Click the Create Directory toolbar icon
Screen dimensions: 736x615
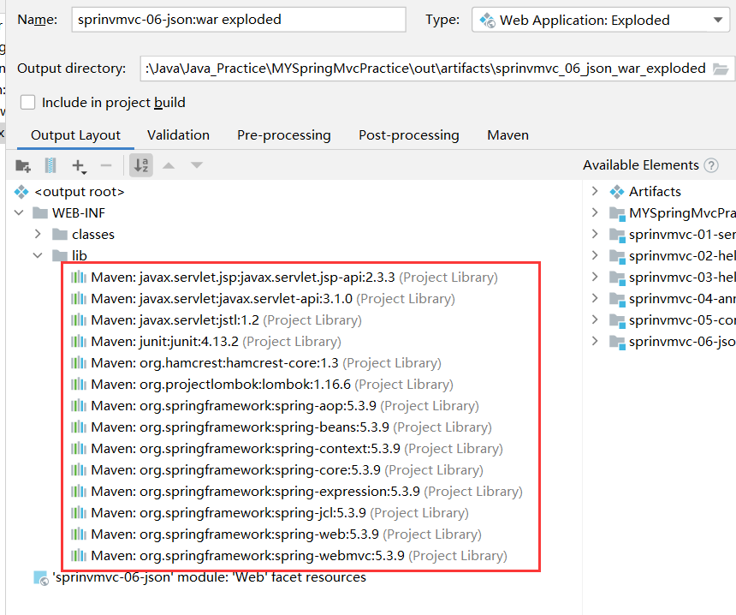pos(23,165)
